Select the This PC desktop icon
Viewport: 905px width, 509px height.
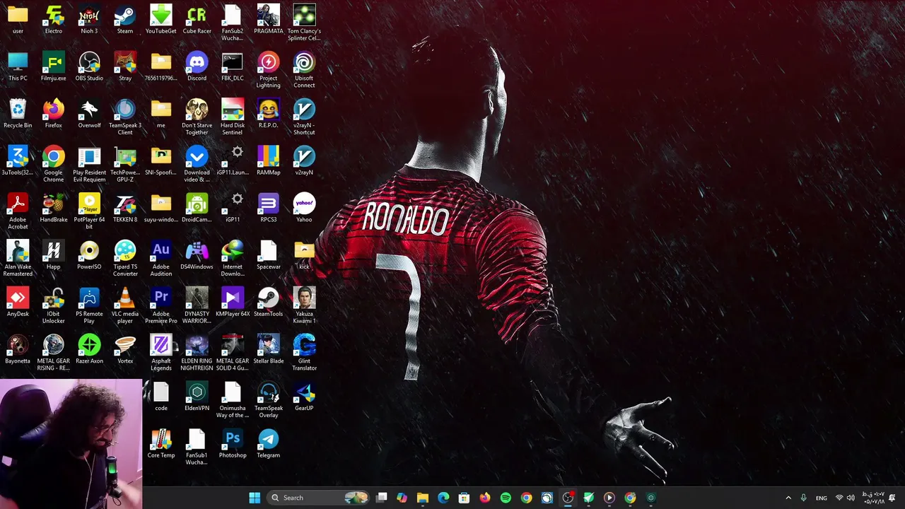coord(18,66)
